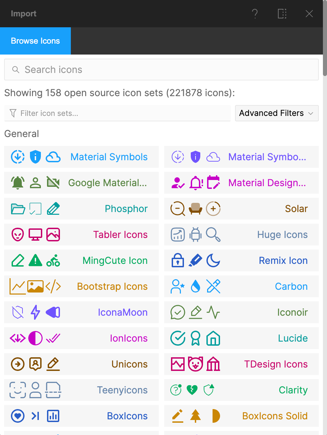
Task: Click the Filter icon sets field
Action: point(117,113)
